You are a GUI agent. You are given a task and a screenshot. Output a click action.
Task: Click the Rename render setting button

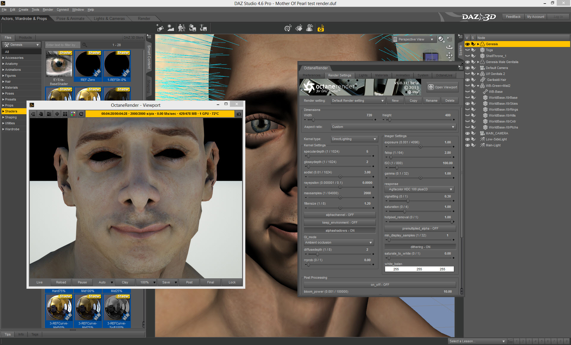[x=431, y=101]
